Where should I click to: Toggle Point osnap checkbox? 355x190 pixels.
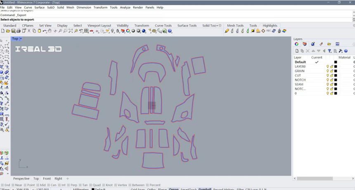(x=25, y=185)
